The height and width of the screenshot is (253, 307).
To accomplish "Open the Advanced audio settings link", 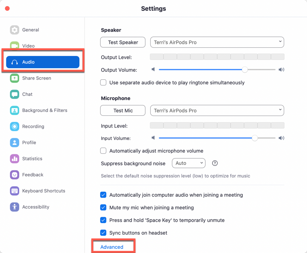I will [112, 247].
